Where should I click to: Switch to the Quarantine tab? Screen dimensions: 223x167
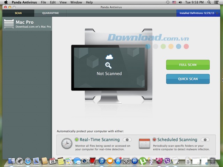51,13
